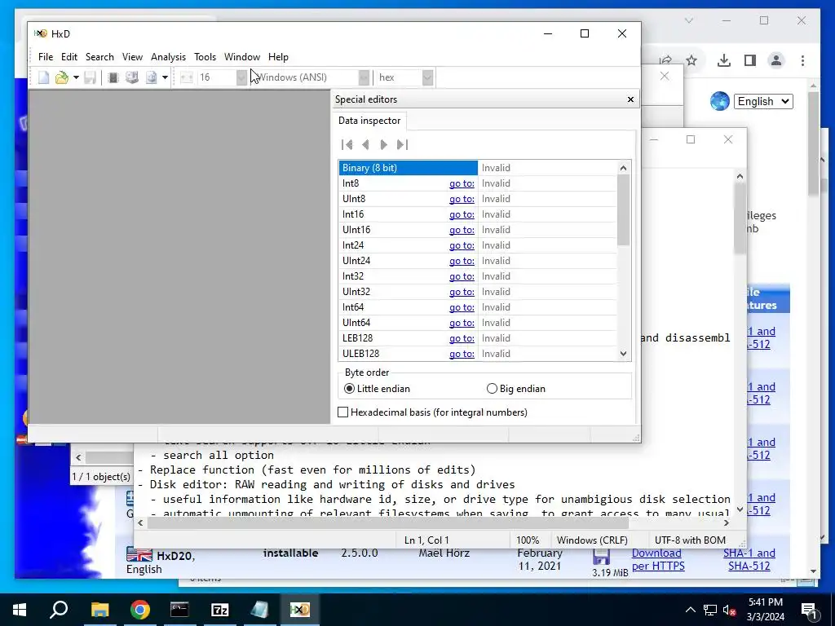
Task: Click Chrome page vertical scrollbar thumb
Action: click(x=813, y=143)
